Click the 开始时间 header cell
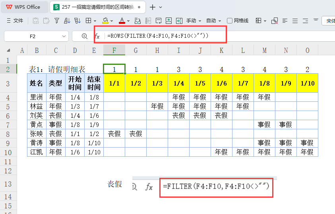335x214 pixels. point(75,83)
